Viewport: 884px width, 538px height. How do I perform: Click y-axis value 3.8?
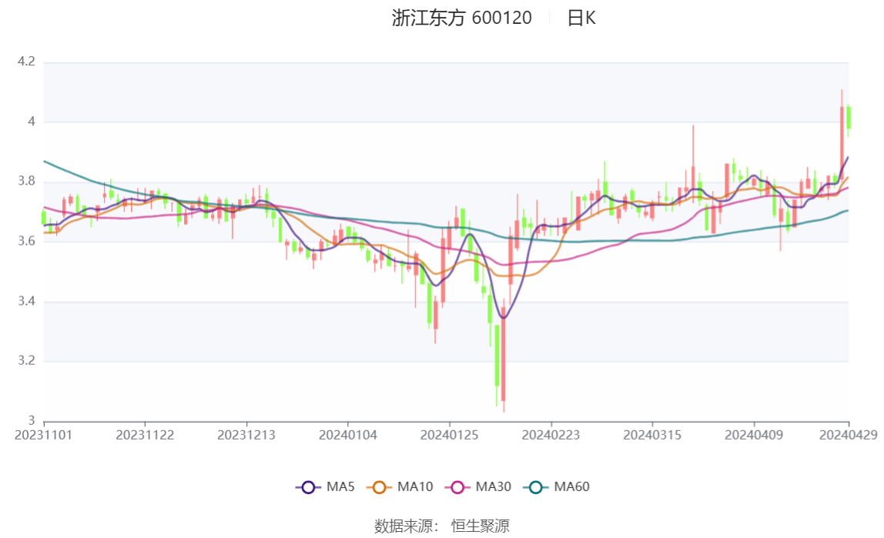click(x=26, y=182)
